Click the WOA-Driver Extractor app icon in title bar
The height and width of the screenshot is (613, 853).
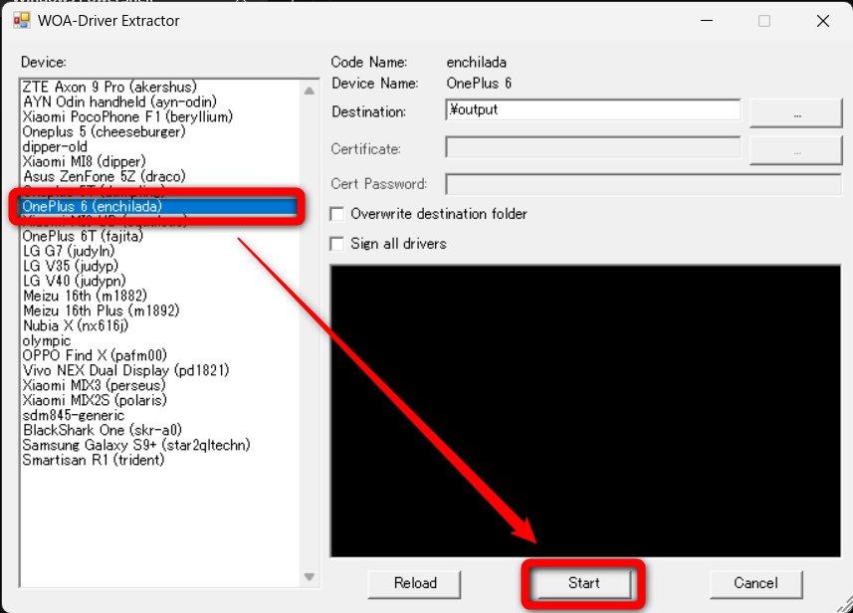tap(22, 21)
